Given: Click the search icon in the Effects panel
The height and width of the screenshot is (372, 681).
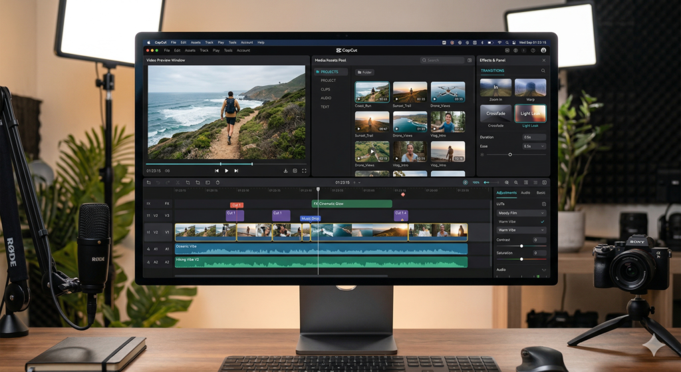Looking at the screenshot, I should coord(543,71).
